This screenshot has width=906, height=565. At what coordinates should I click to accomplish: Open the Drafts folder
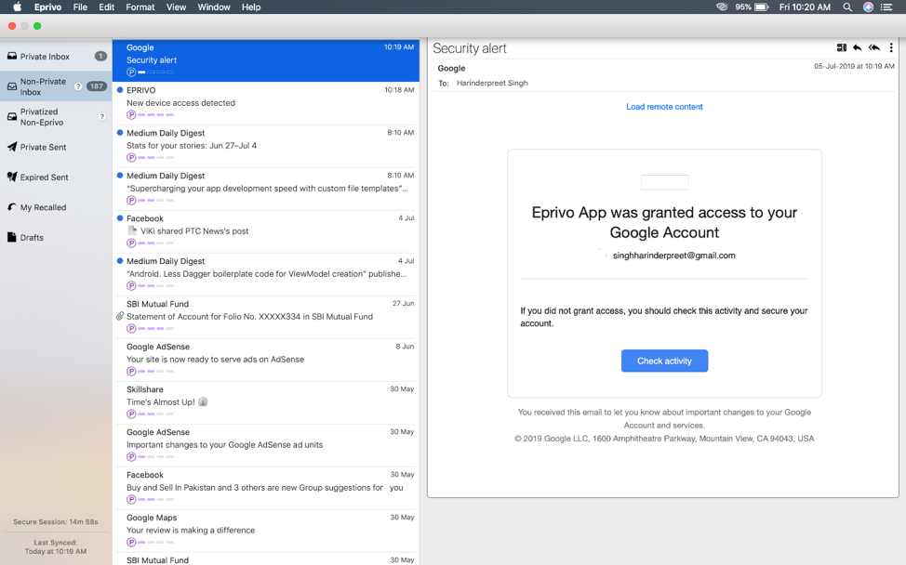(56, 237)
